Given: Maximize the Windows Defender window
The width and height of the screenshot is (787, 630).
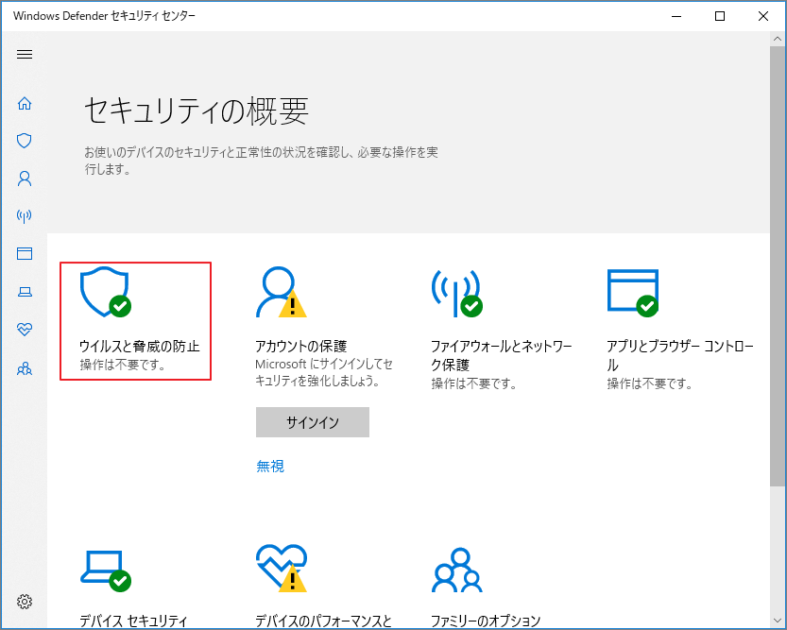Looking at the screenshot, I should tap(720, 16).
